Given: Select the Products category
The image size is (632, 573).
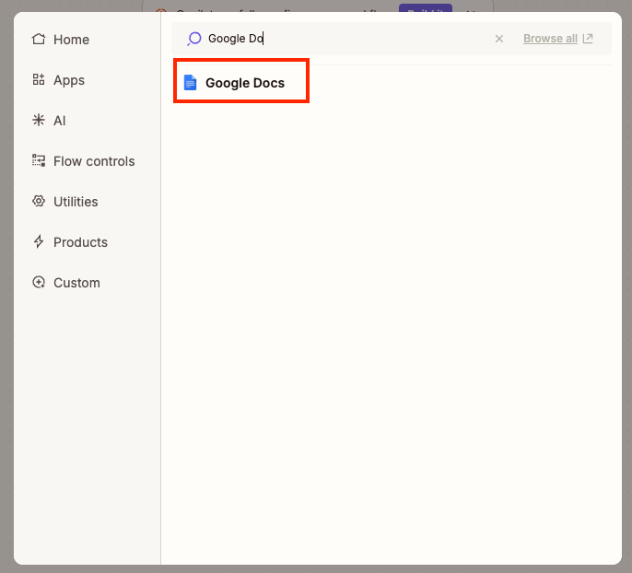Looking at the screenshot, I should (x=70, y=242).
